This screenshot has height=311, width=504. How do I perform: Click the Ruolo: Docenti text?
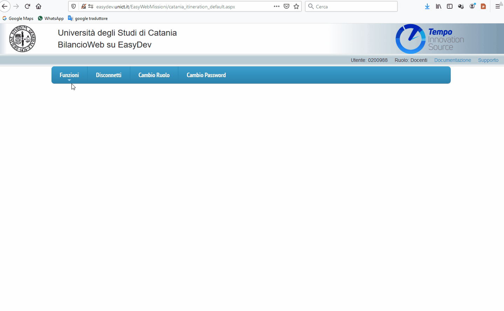[411, 60]
